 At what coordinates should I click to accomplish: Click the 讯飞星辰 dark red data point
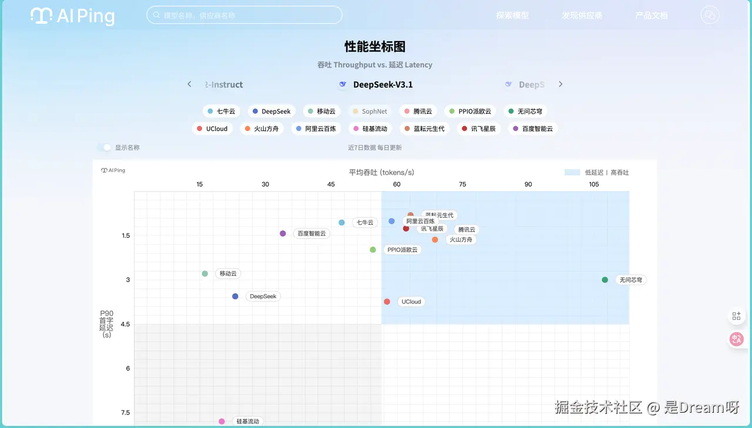point(406,228)
